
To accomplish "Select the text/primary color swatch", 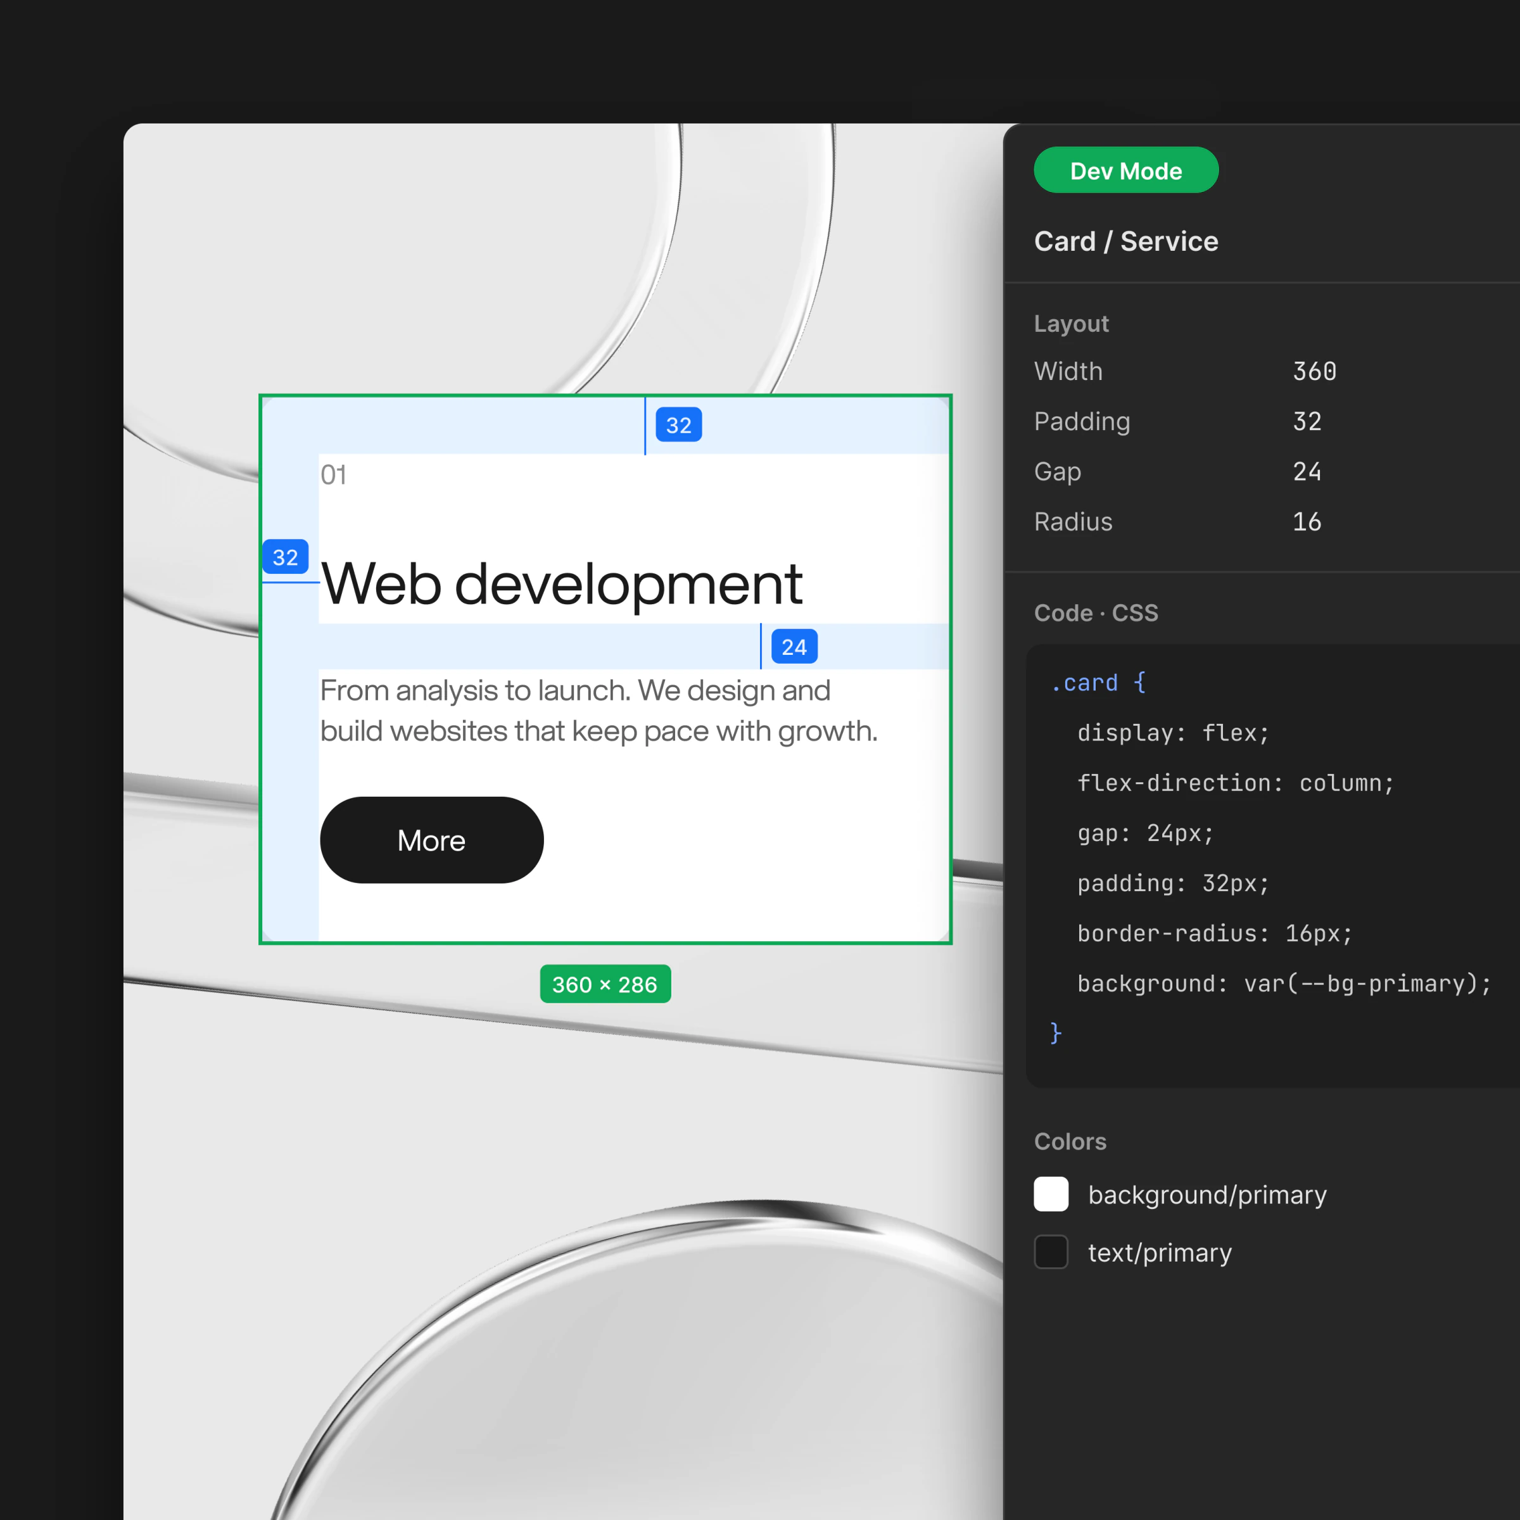I will click(x=1051, y=1251).
